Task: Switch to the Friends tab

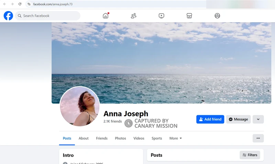Action: coord(102,139)
